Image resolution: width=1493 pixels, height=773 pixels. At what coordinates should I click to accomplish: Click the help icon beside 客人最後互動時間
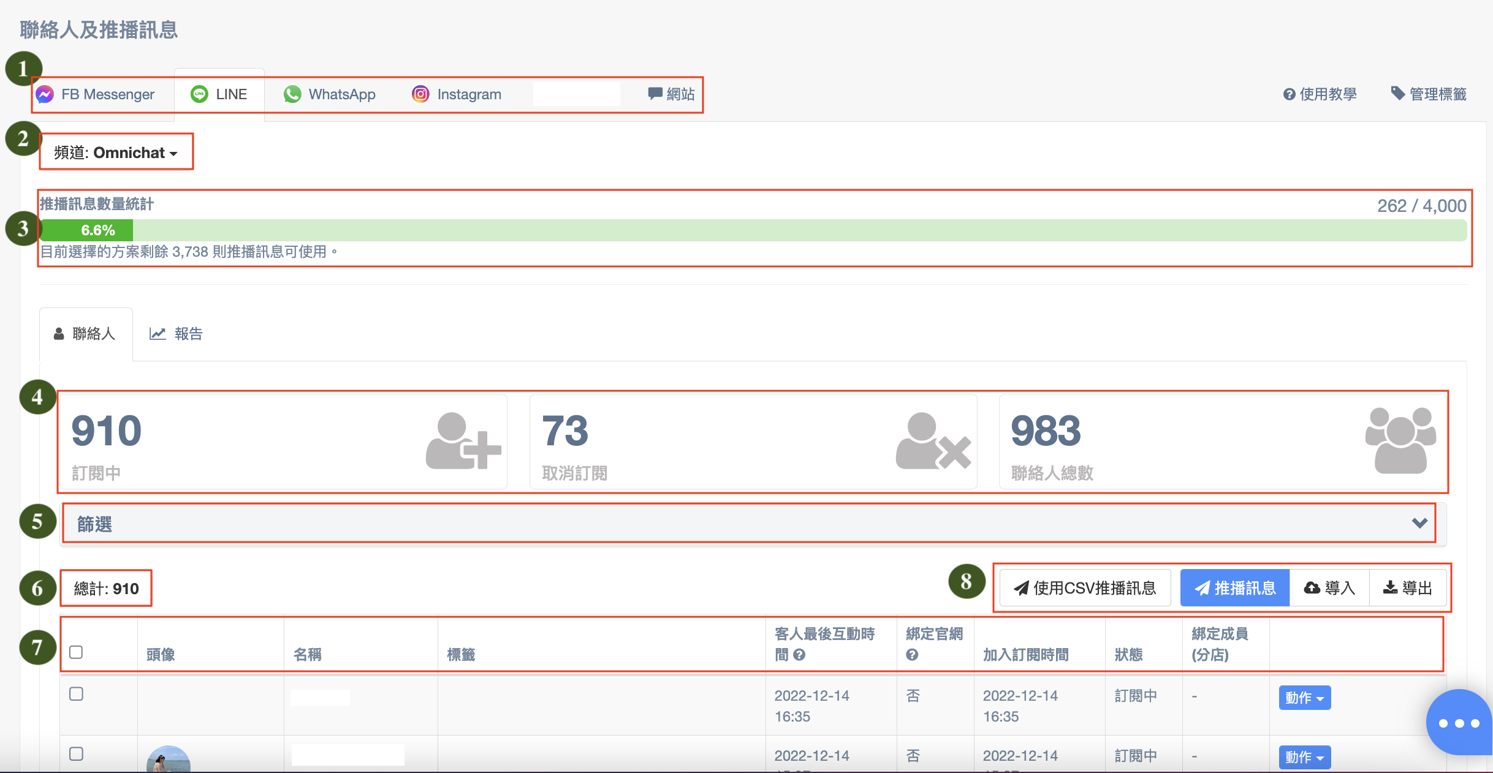click(x=799, y=655)
